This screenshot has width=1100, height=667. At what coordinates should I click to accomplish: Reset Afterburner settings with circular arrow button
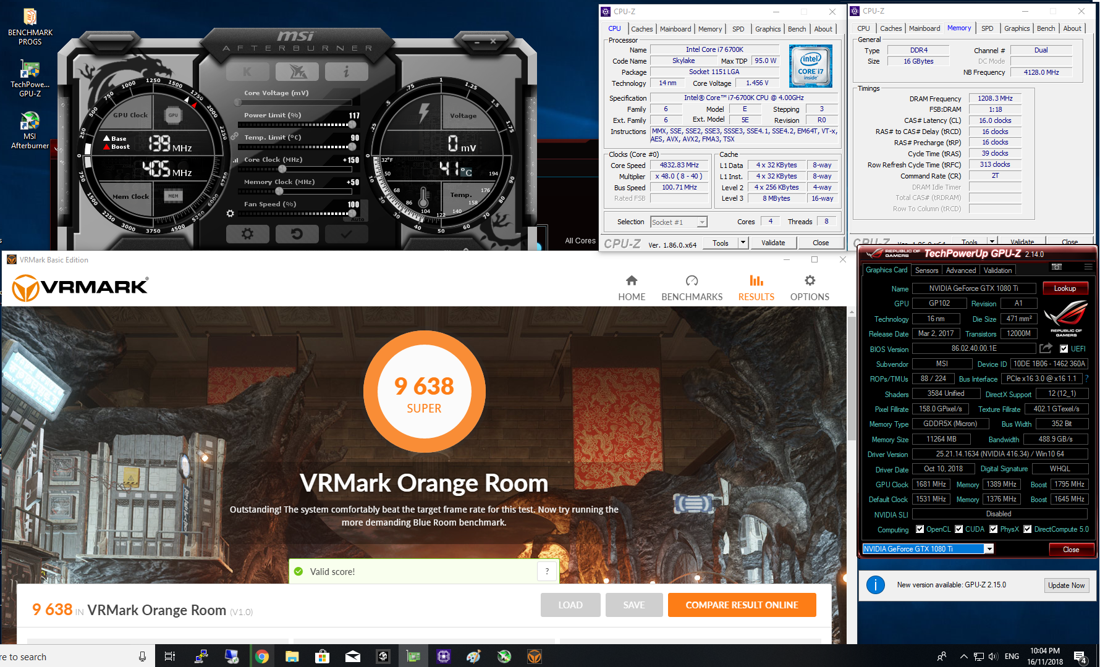coord(297,234)
